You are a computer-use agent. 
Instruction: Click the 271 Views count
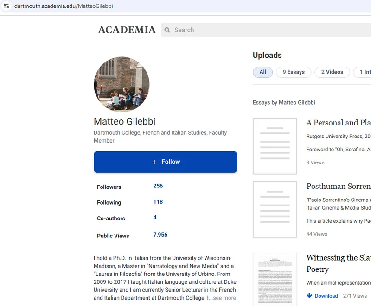tap(355, 296)
